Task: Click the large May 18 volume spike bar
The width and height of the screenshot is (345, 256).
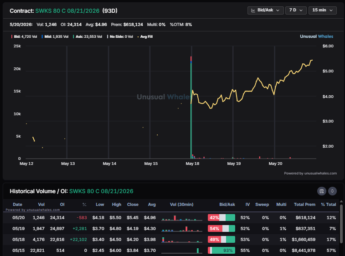Action: tap(191, 108)
